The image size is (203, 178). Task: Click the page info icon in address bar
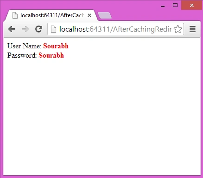pyautogui.click(x=53, y=29)
